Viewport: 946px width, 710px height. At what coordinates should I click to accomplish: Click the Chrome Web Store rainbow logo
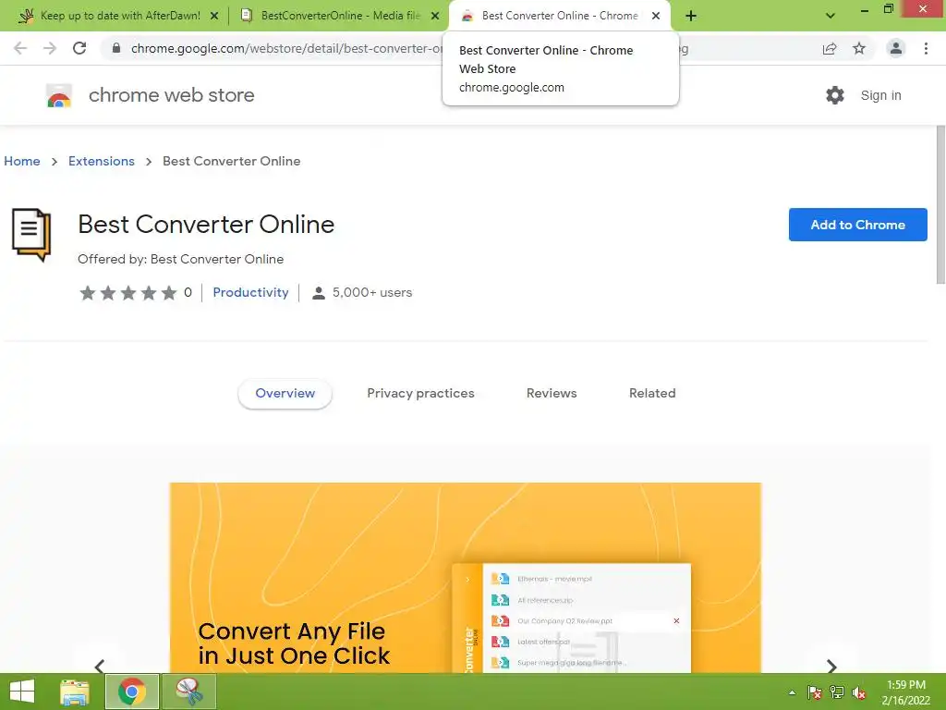pos(59,95)
